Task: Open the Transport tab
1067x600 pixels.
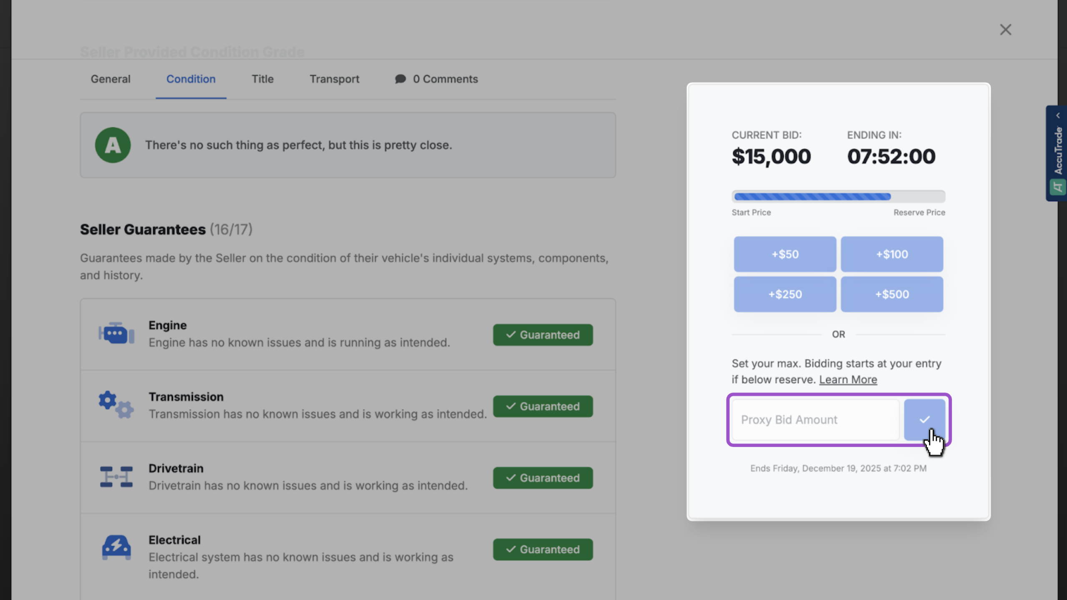Action: pos(334,79)
